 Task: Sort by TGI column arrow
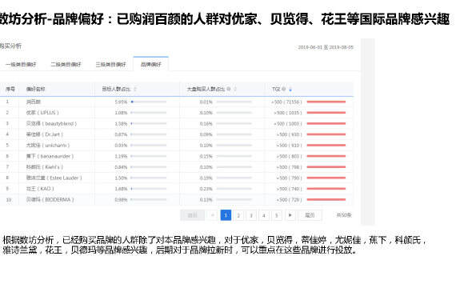pyautogui.click(x=290, y=90)
